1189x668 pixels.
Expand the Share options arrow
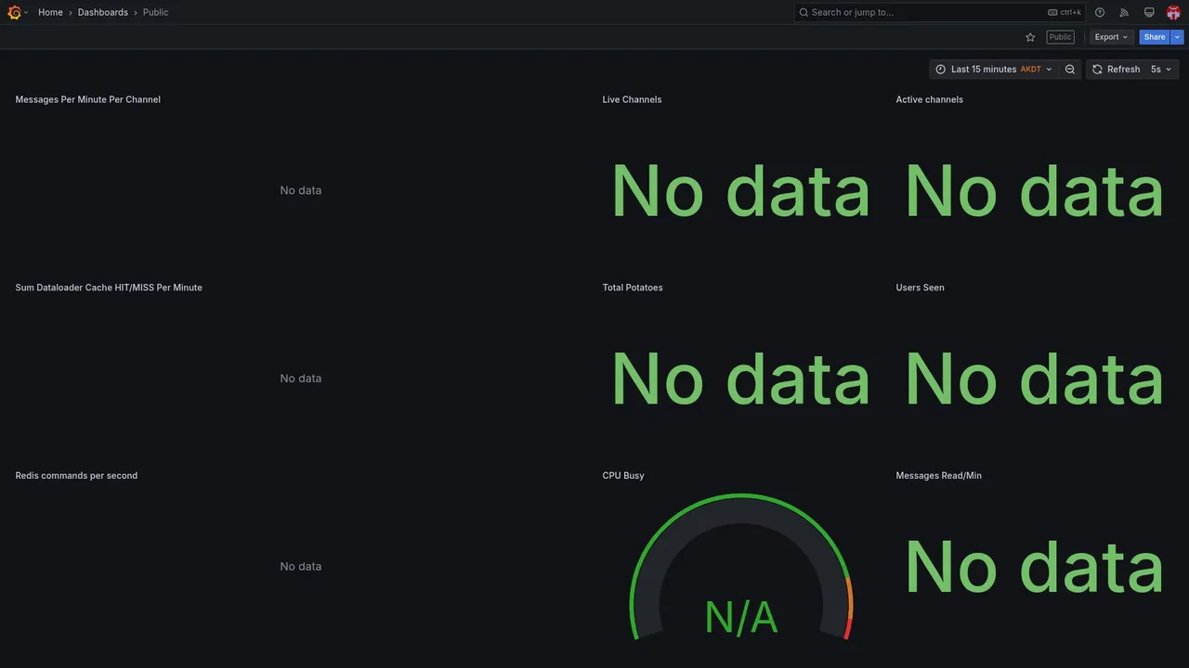click(x=1178, y=37)
